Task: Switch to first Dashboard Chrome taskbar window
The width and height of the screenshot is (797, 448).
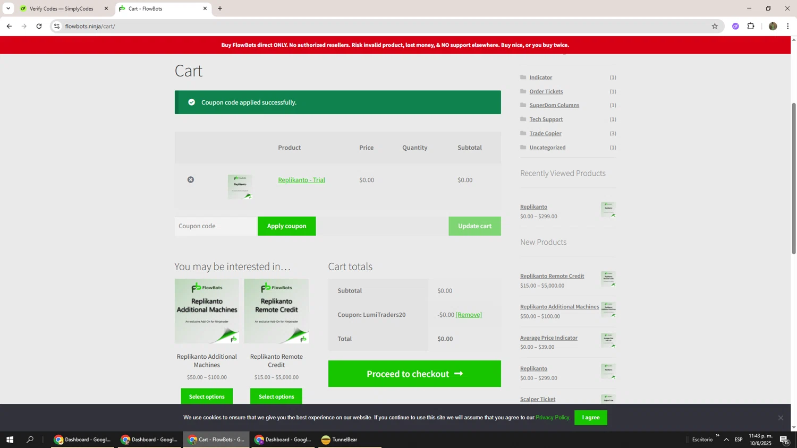Action: tap(82, 440)
